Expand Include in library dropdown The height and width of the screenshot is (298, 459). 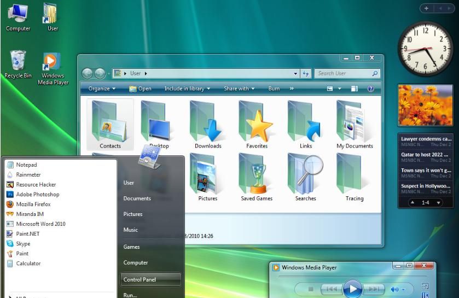[x=187, y=89]
